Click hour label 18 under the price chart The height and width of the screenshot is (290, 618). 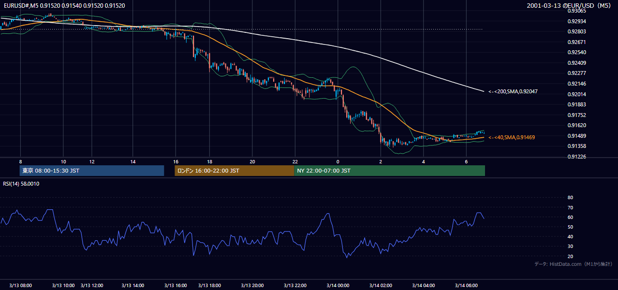pos(209,161)
